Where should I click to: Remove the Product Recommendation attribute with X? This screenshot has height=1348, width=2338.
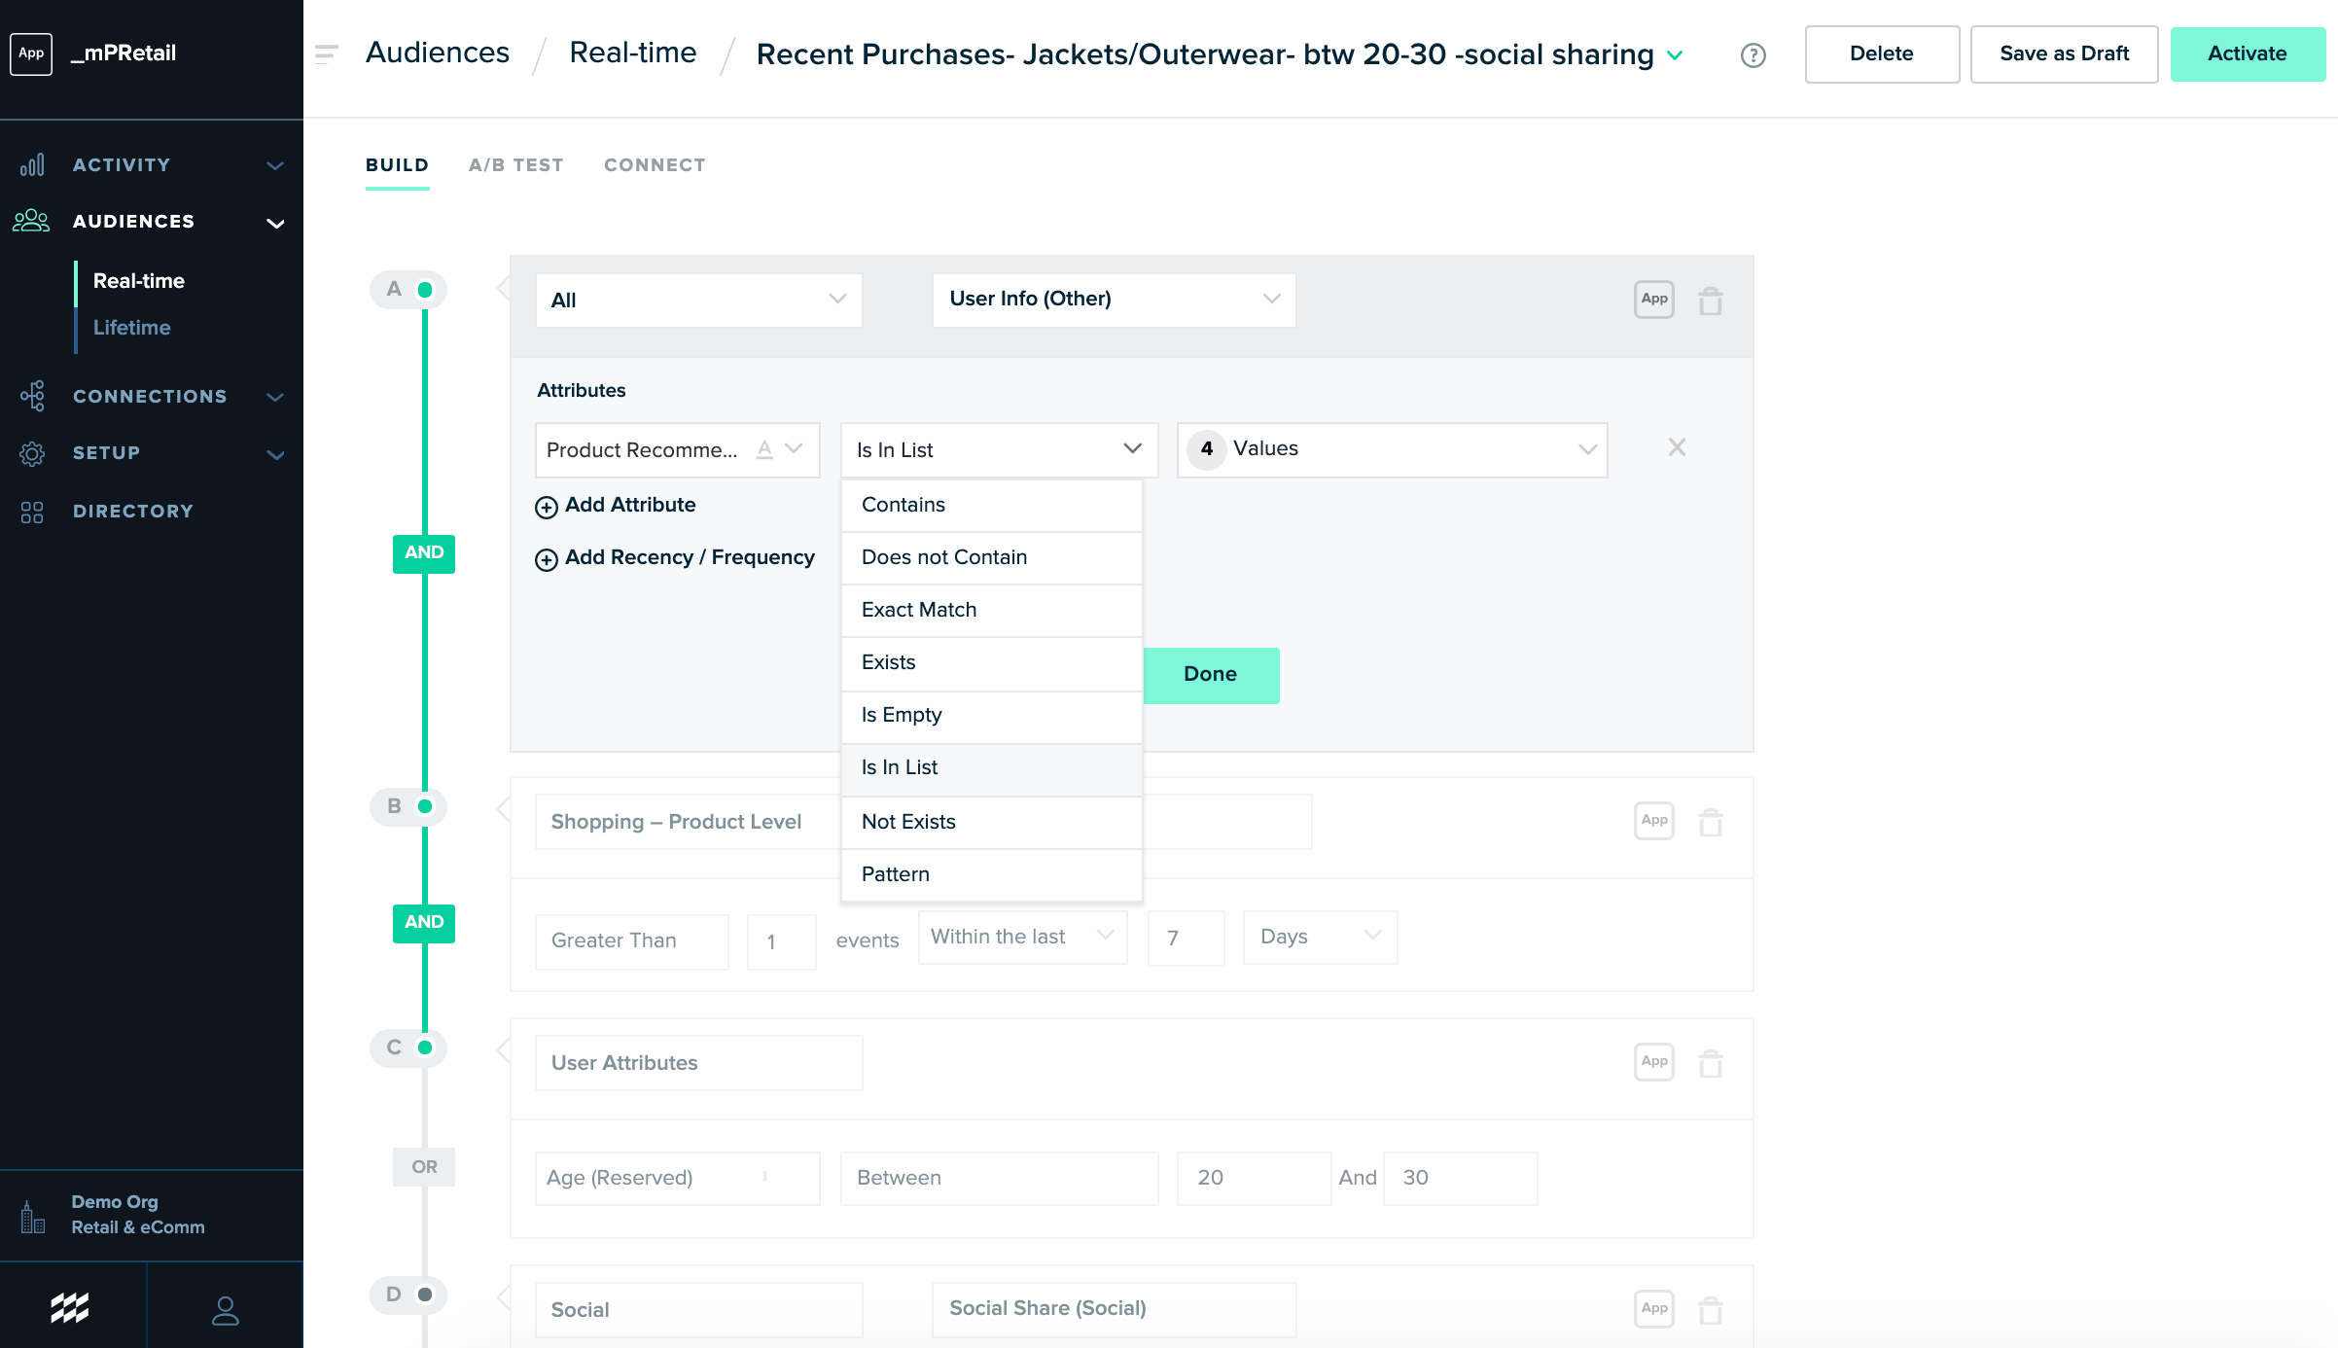point(1677,447)
